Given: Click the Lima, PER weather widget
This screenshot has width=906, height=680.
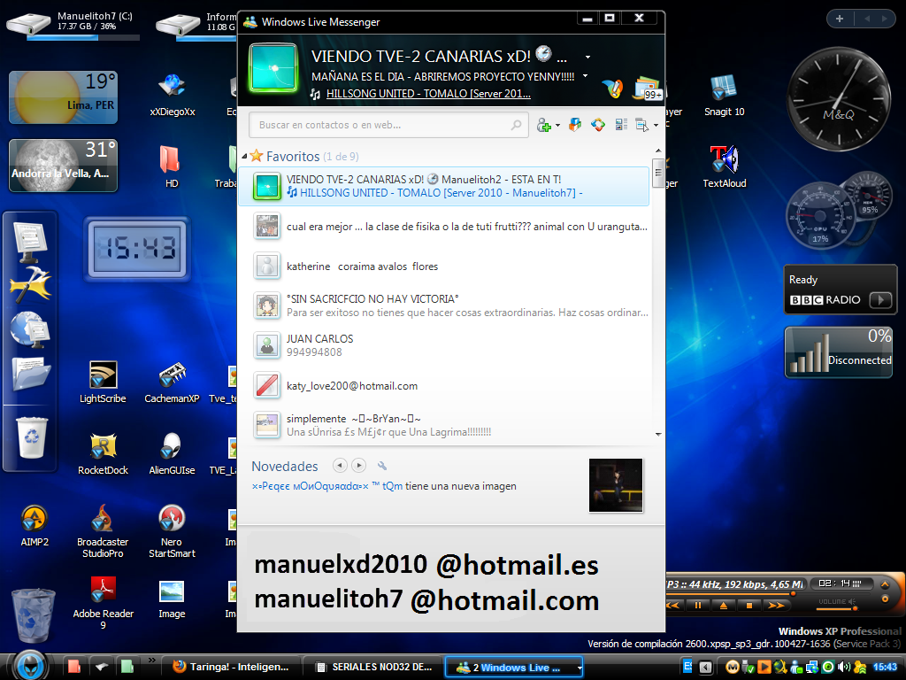Looking at the screenshot, I should (x=63, y=97).
